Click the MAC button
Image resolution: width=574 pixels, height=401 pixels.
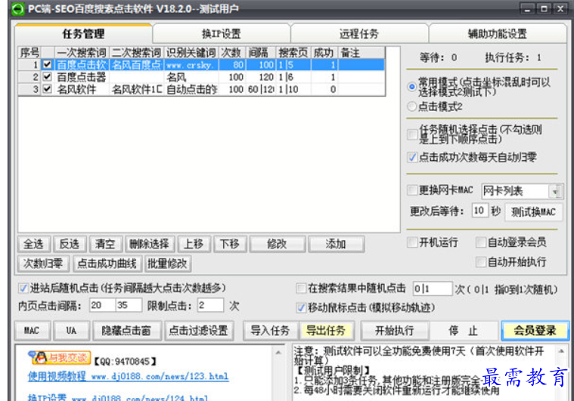click(x=33, y=331)
